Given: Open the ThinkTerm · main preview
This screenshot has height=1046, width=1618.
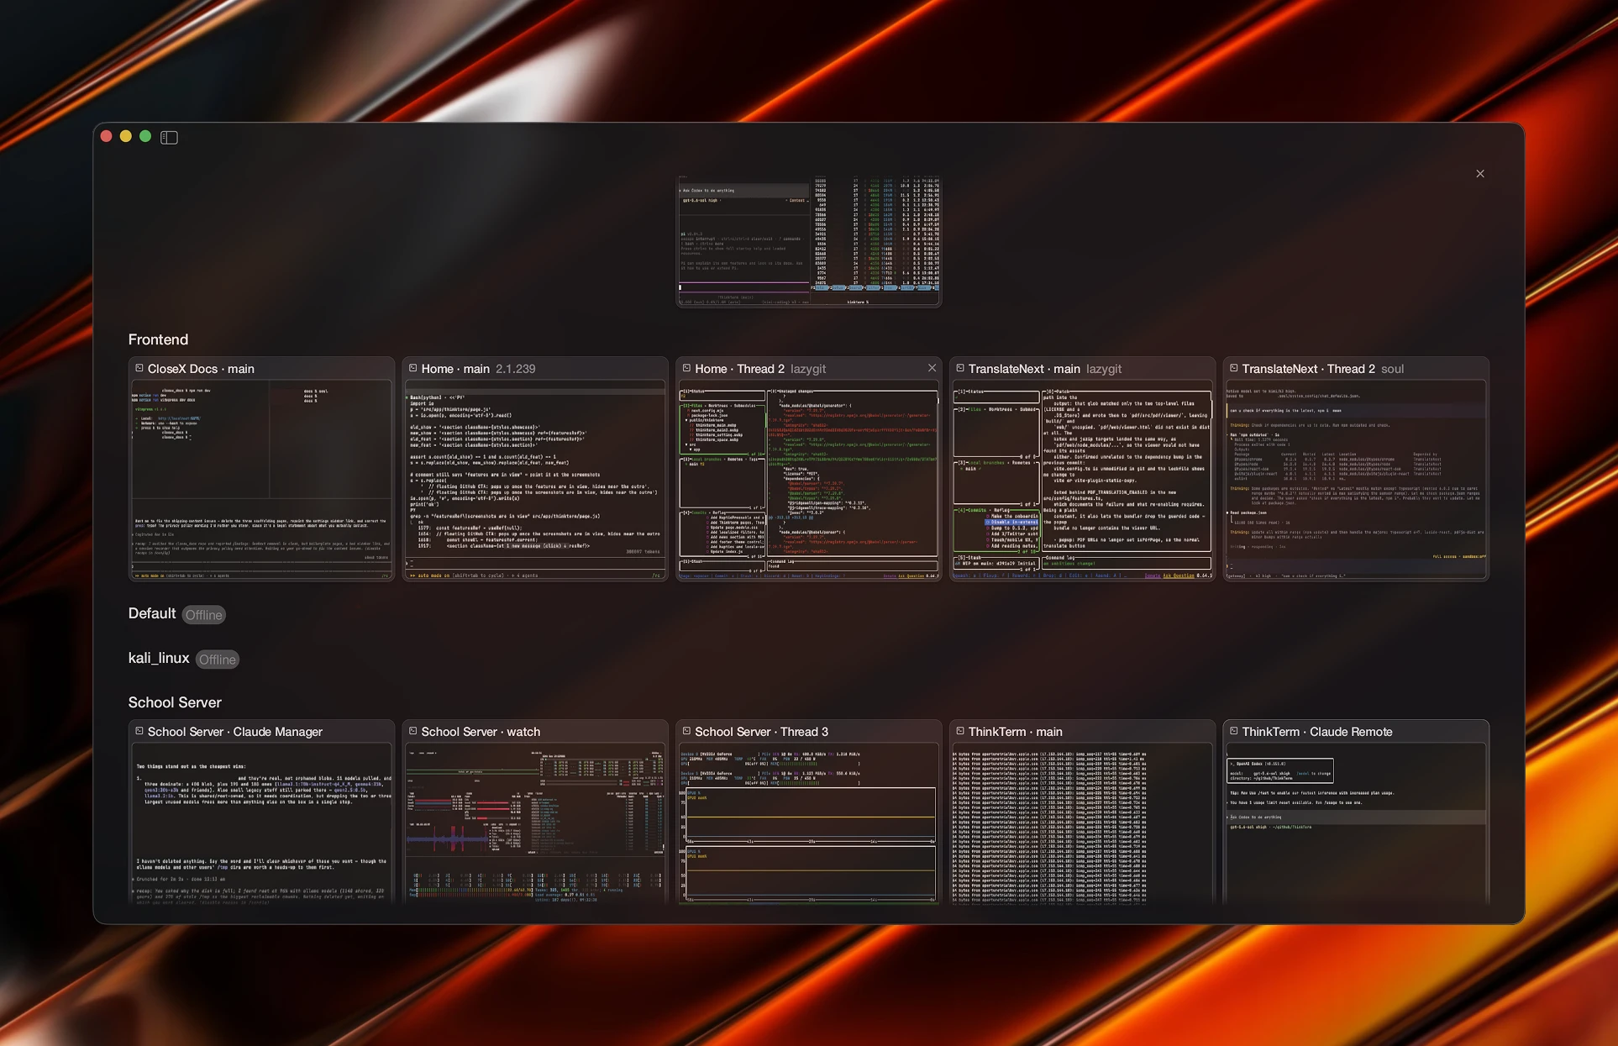Looking at the screenshot, I should [1083, 823].
